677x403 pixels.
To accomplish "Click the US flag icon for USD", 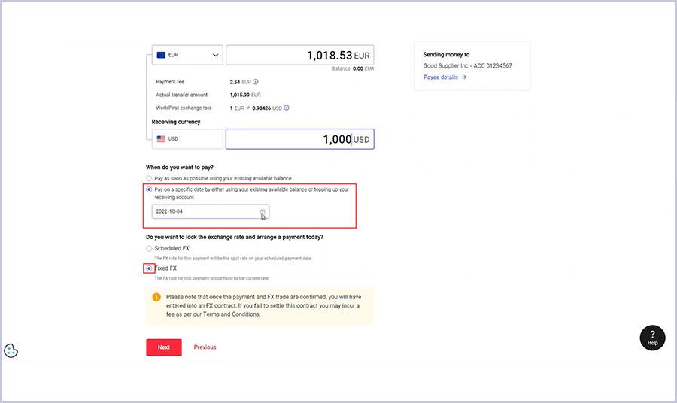I will click(161, 139).
